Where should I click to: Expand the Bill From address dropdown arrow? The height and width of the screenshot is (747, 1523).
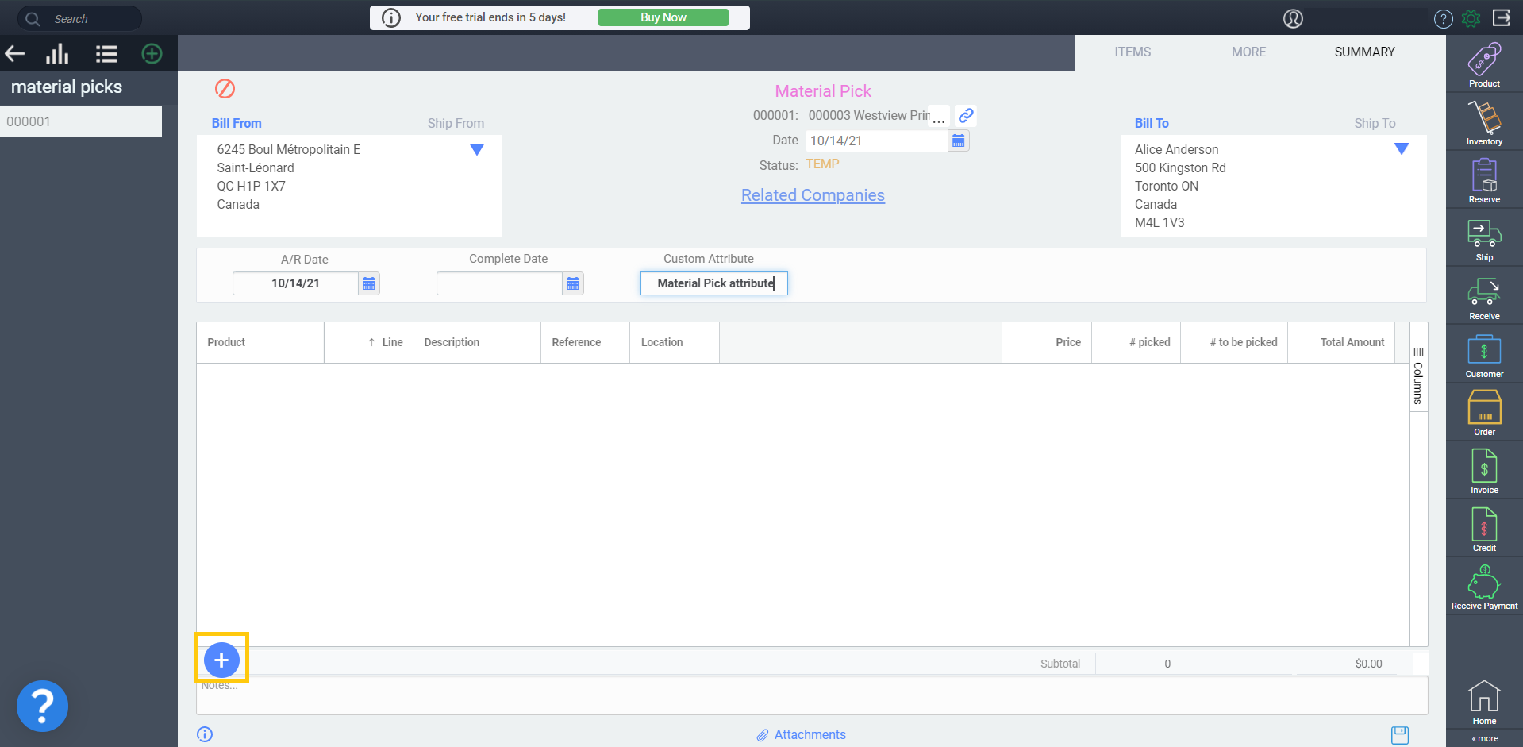click(477, 149)
